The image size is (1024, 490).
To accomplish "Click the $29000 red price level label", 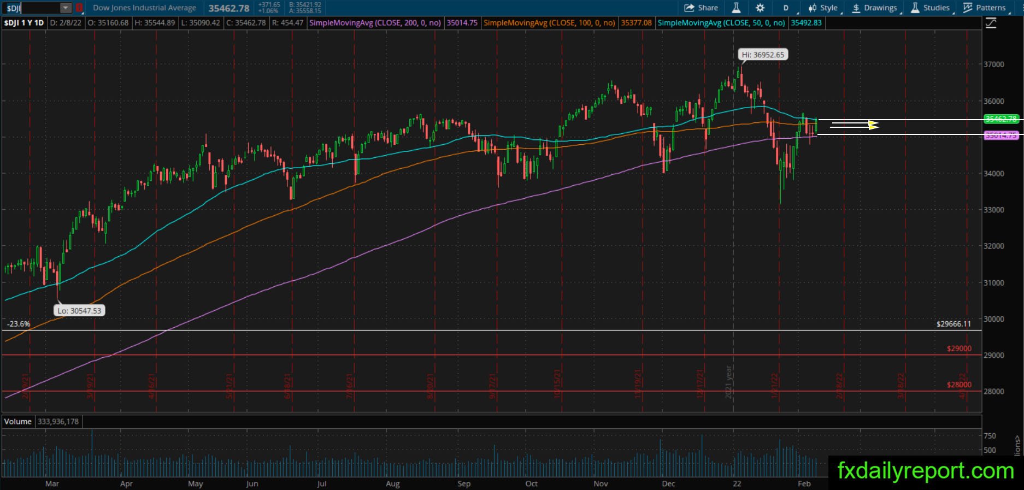I will (960, 349).
